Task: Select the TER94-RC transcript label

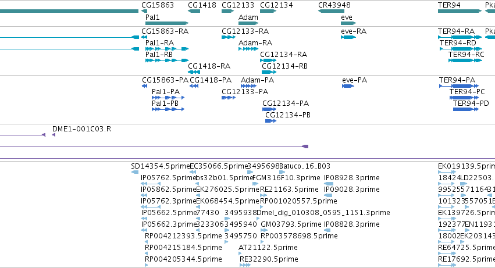Action: (466, 55)
